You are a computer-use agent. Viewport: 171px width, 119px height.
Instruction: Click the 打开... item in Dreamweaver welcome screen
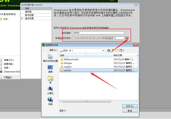[x=6, y=19]
